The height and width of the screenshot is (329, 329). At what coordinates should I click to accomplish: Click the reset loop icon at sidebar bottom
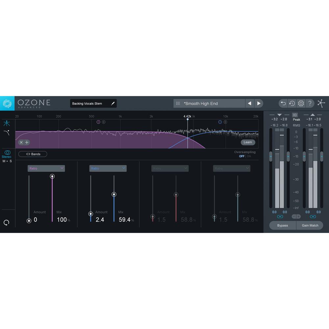click(7, 222)
